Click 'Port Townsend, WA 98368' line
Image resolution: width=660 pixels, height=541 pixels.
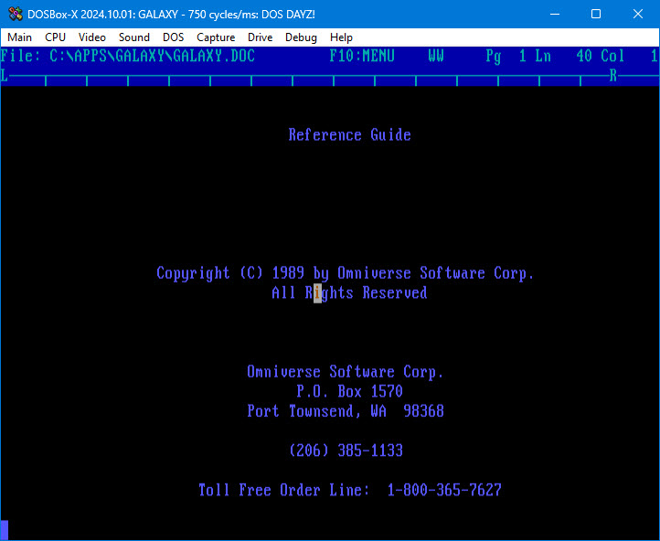[346, 411]
